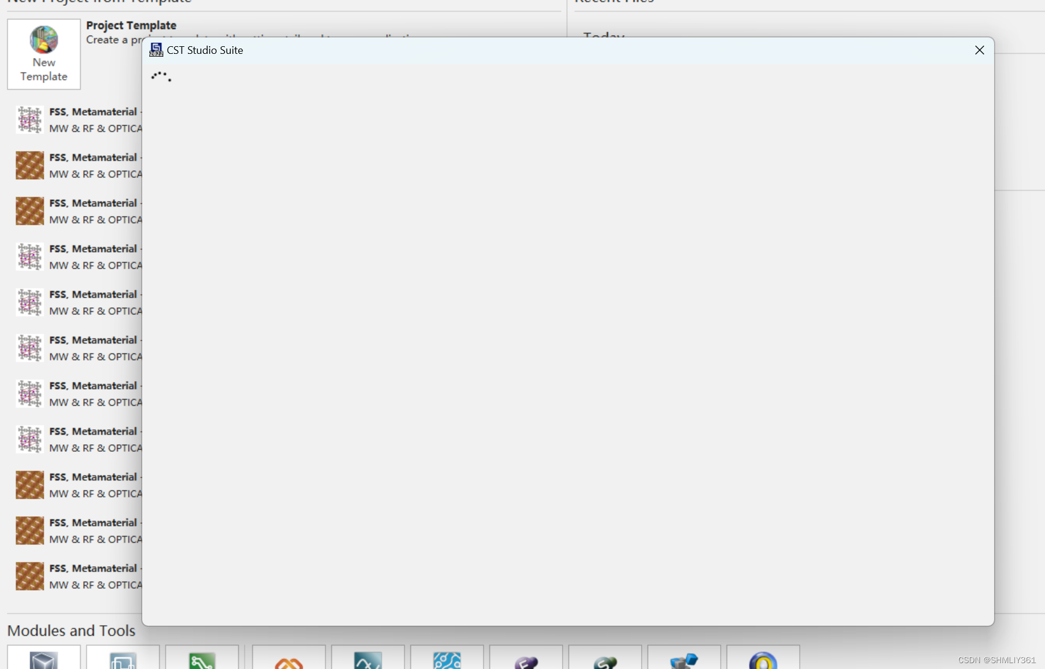The height and width of the screenshot is (669, 1045).
Task: Open the dark green S-sphere module tile
Action: (605, 658)
